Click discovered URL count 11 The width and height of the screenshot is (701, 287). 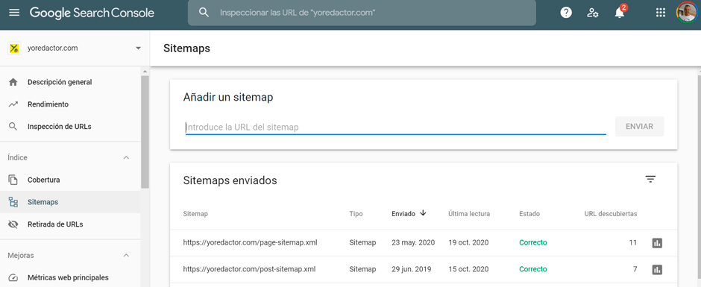(632, 243)
